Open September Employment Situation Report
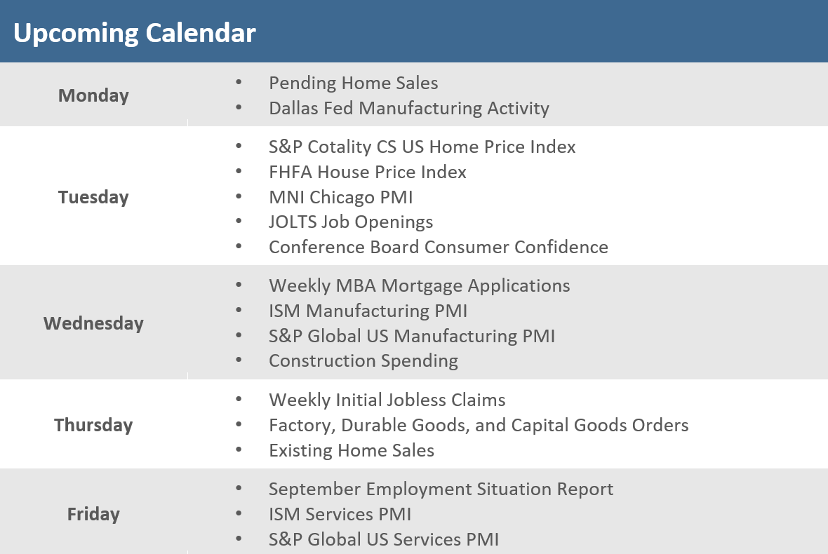828x554 pixels. coord(441,489)
